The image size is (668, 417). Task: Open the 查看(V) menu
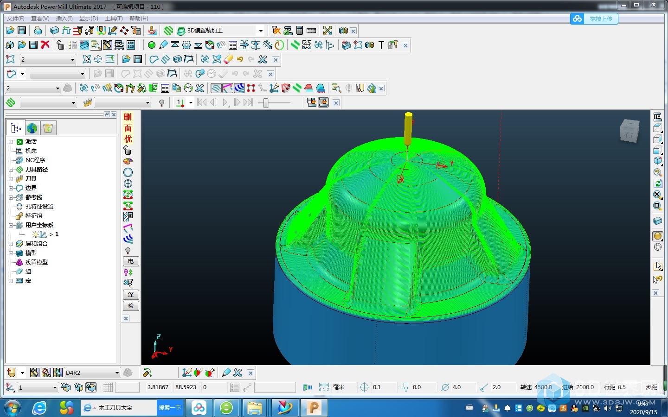pyautogui.click(x=40, y=19)
